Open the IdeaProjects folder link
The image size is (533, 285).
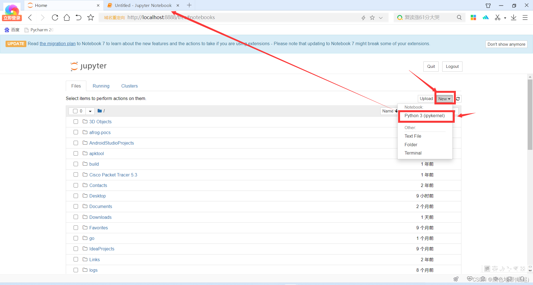click(102, 249)
